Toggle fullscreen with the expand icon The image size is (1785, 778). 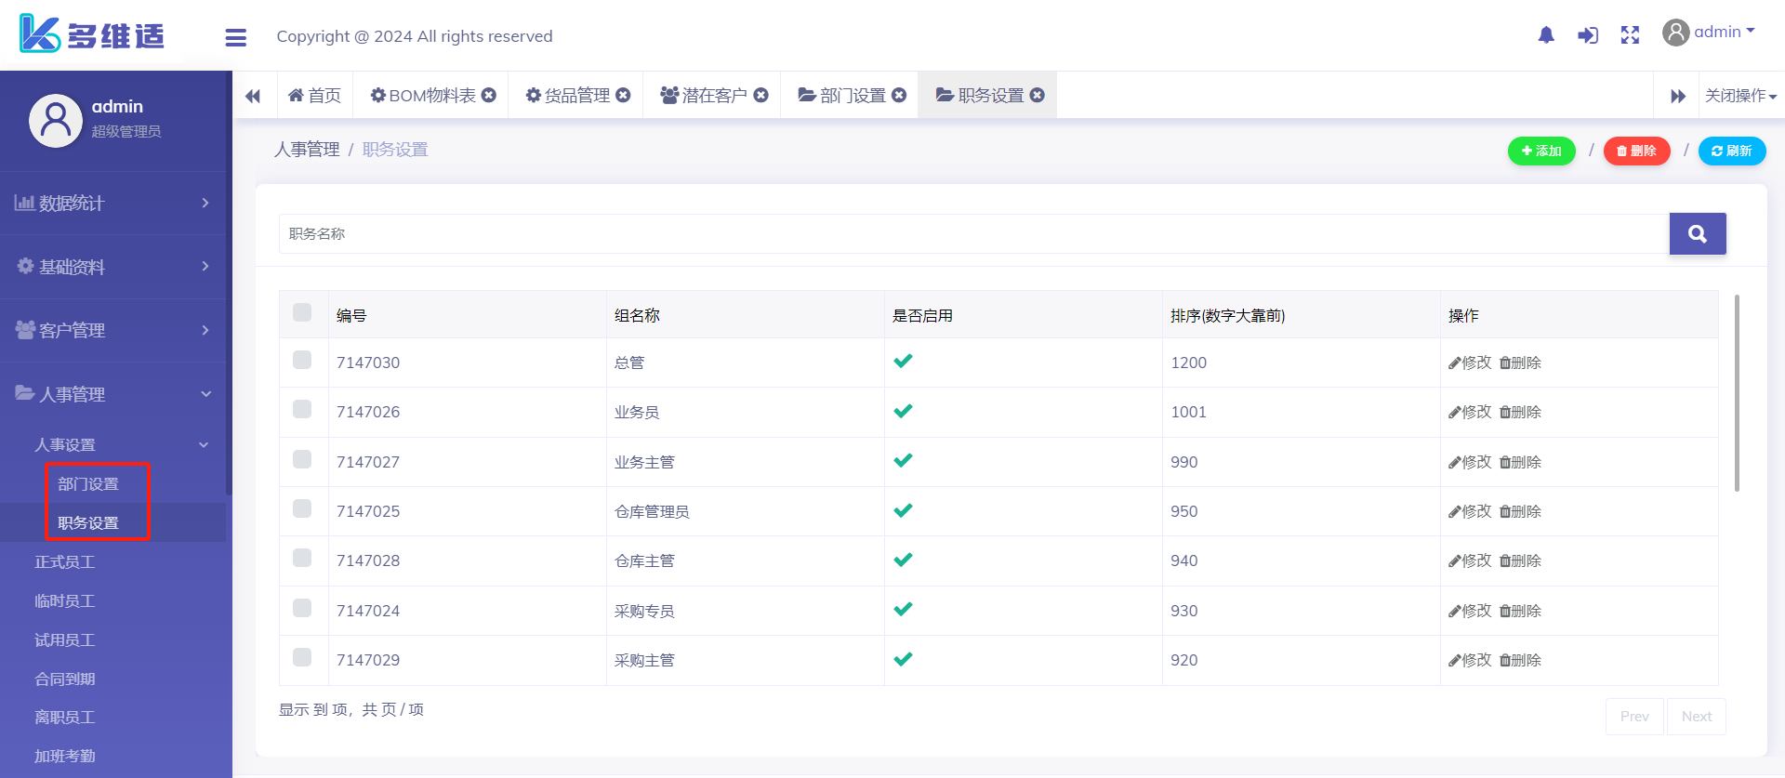click(x=1630, y=35)
